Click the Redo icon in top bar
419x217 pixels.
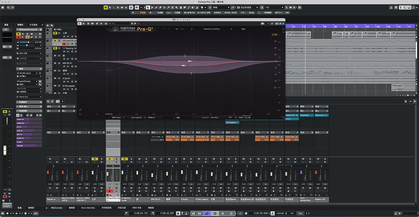[13, 8]
